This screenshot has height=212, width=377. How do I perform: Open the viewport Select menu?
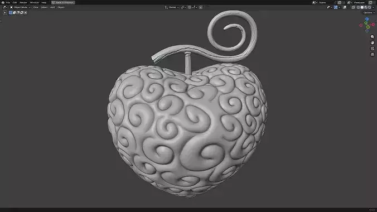tap(44, 7)
